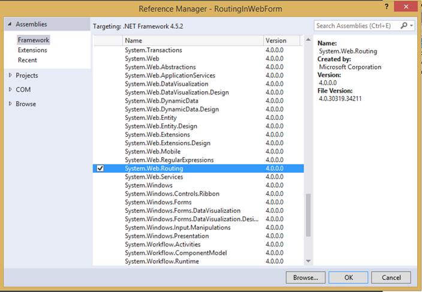Viewport: 422px width, 292px height.
Task: Click the OK button
Action: pyautogui.click(x=348, y=278)
